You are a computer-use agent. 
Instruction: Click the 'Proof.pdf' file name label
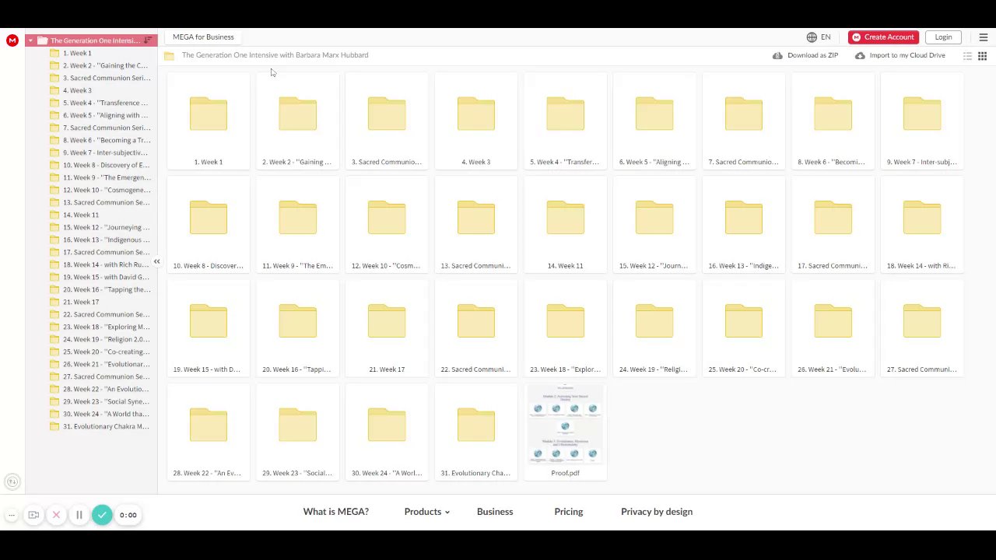click(565, 473)
